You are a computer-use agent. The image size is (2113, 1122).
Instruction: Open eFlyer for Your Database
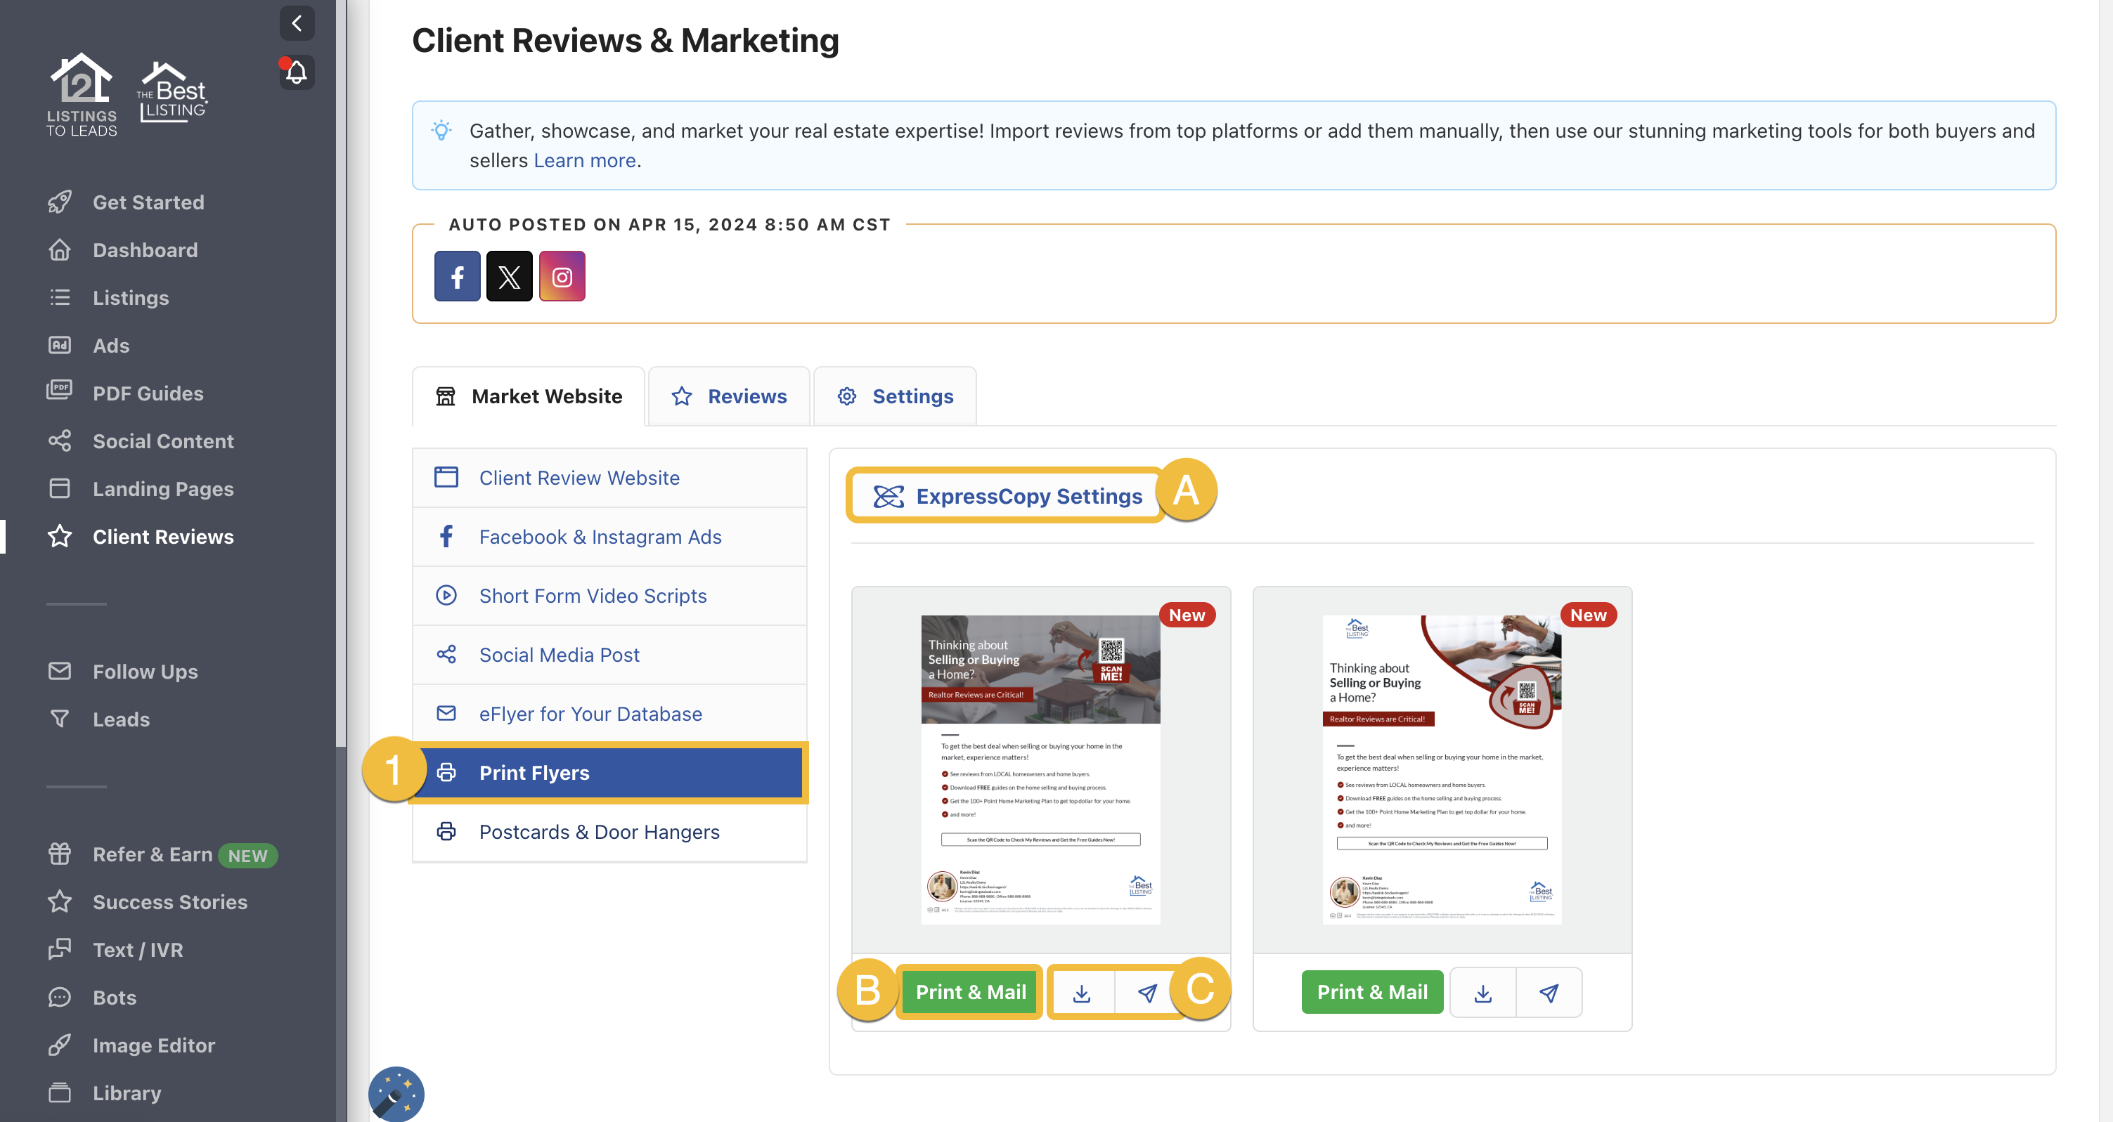(590, 713)
